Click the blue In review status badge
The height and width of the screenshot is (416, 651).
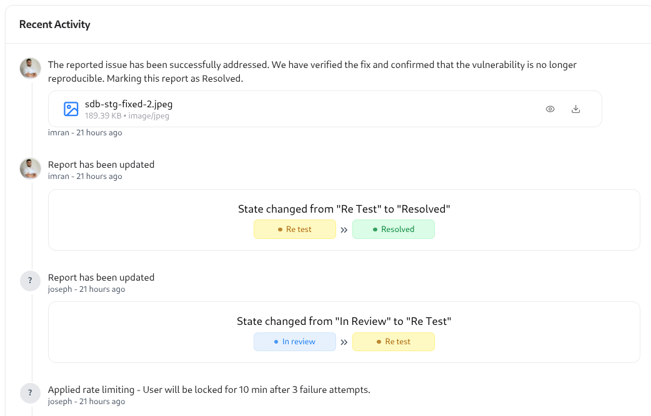click(295, 342)
